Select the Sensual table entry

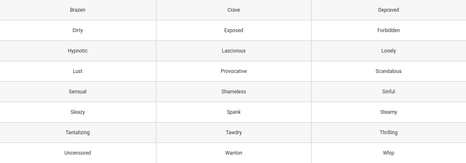[x=78, y=92]
